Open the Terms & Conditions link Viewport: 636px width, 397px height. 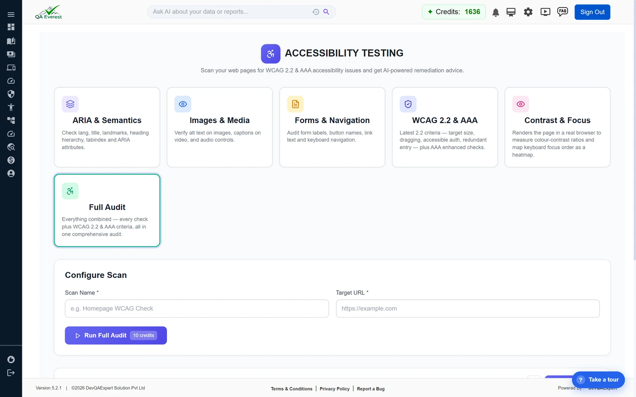292,389
